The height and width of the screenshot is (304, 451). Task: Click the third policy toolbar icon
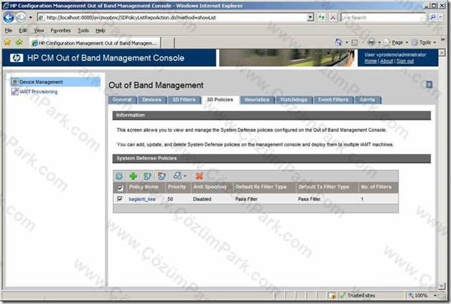coord(147,176)
